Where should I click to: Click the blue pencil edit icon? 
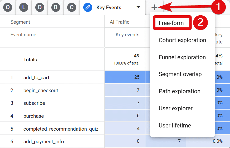pos(88,7)
